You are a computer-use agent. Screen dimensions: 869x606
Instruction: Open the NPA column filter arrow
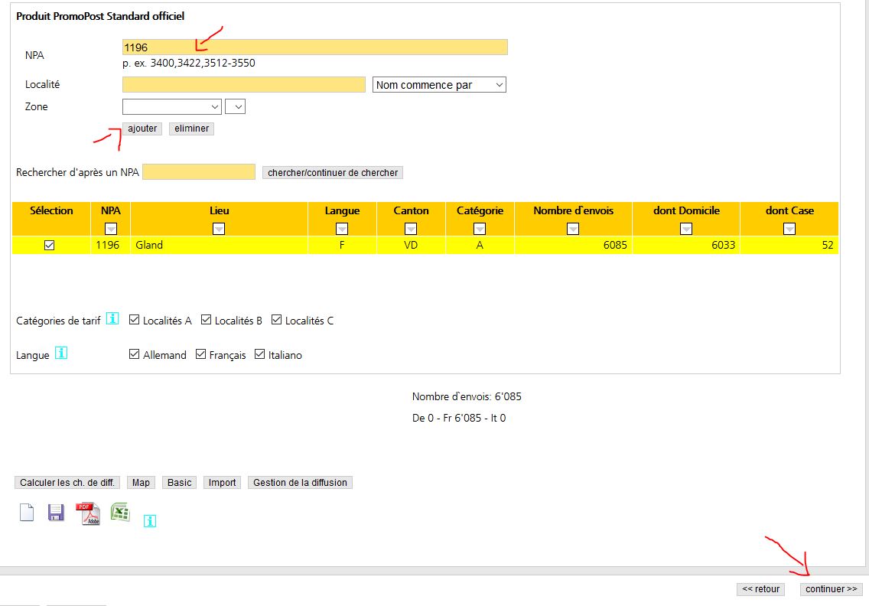[x=111, y=228]
